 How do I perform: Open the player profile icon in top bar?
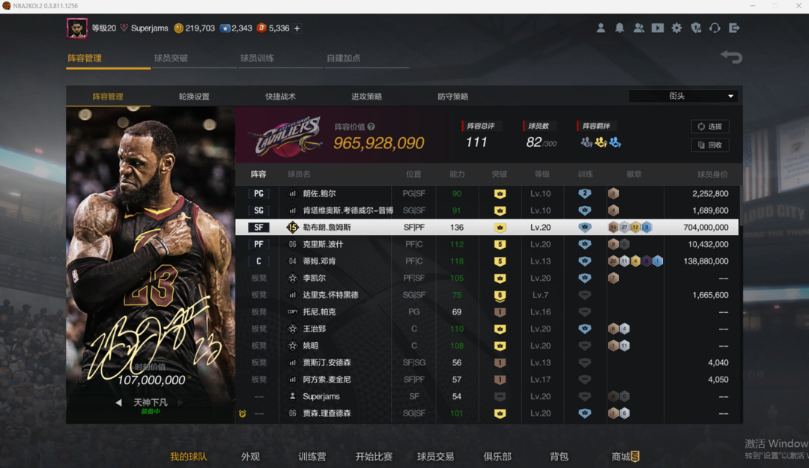click(601, 28)
